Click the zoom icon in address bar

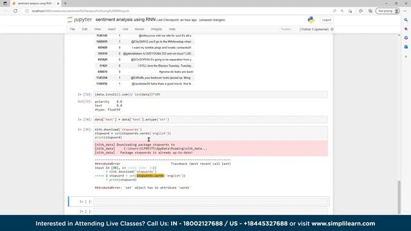tap(342, 11)
